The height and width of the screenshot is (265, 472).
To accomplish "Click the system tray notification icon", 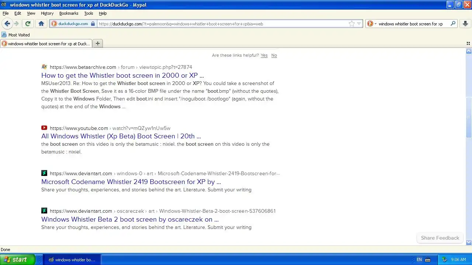I will click(x=444, y=259).
